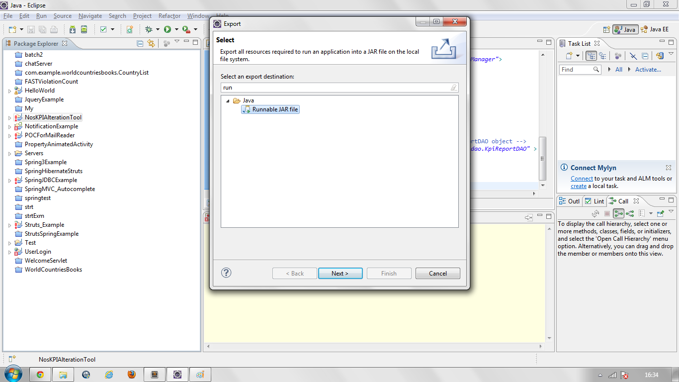Viewport: 679px width, 382px height.
Task: Click Next in the Export wizard
Action: 340,273
